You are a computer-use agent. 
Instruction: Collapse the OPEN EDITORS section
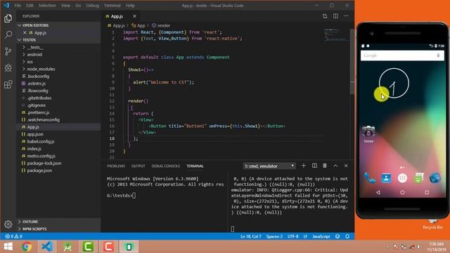pos(58,25)
